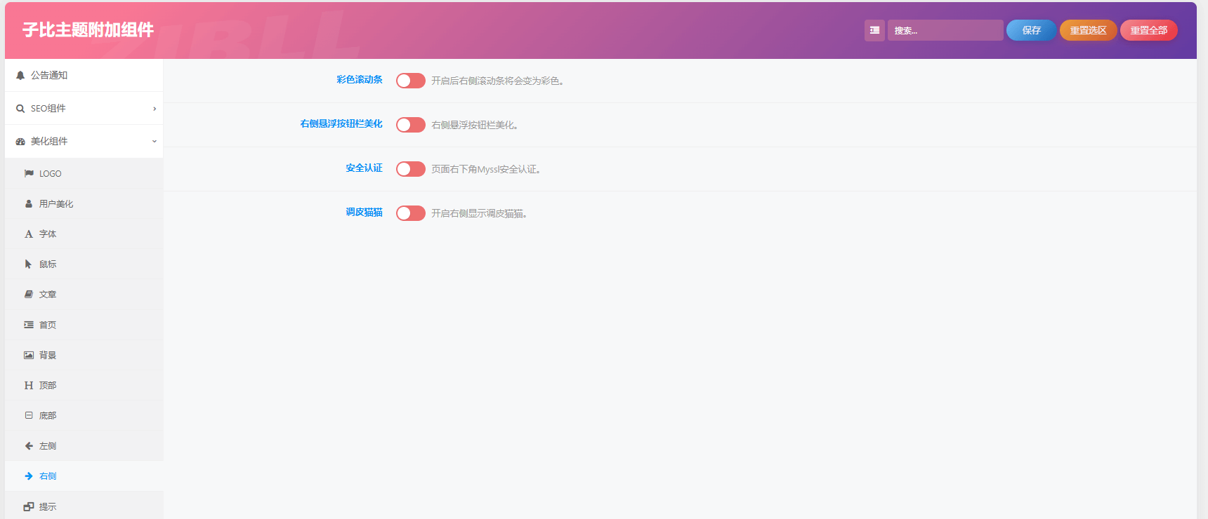Click the letter A font icon
Image resolution: width=1208 pixels, height=519 pixels.
click(x=29, y=234)
